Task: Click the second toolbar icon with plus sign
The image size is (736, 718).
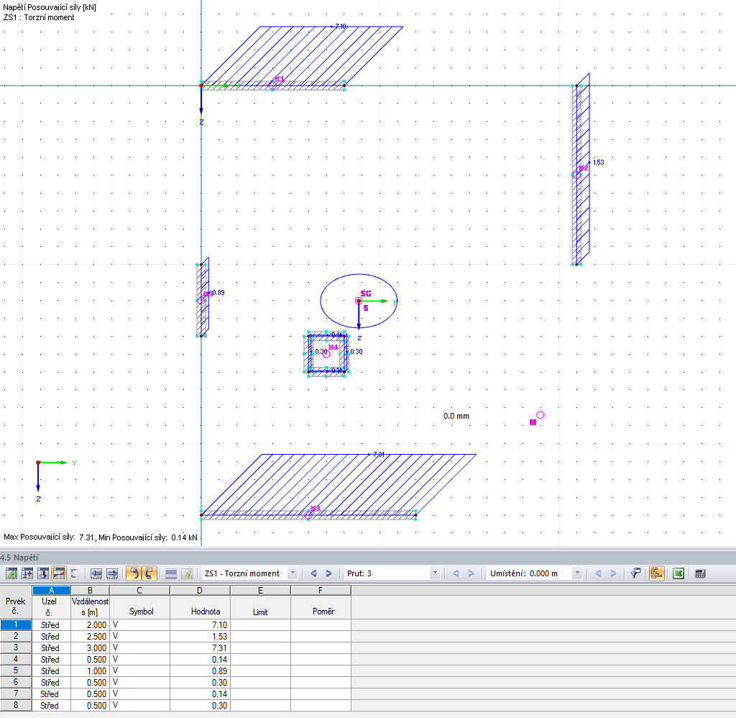Action: pos(27,573)
